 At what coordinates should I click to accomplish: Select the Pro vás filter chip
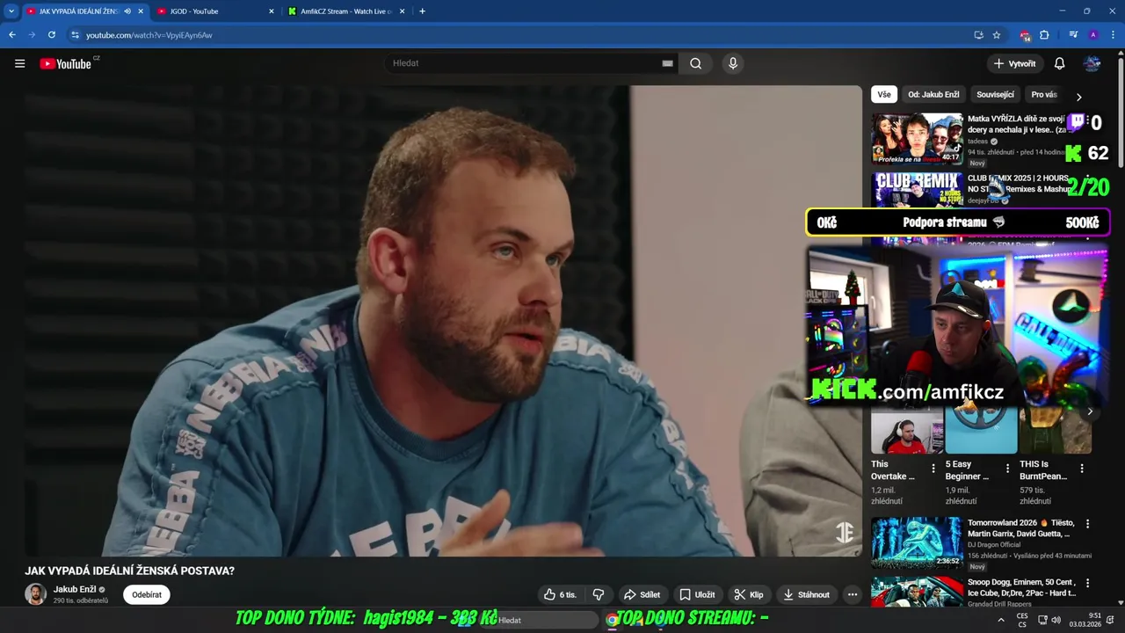coord(1044,94)
